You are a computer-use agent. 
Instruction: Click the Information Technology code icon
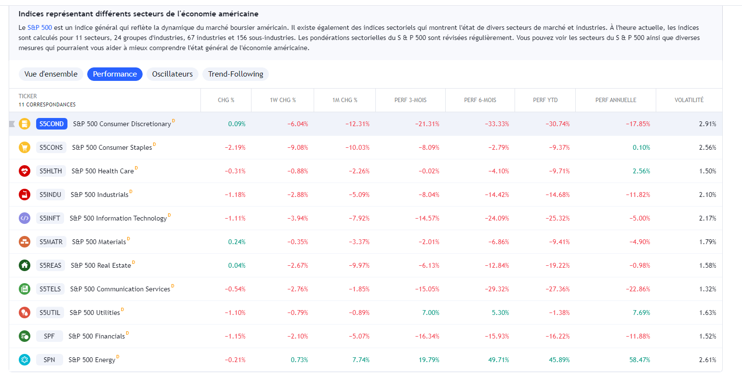(25, 218)
